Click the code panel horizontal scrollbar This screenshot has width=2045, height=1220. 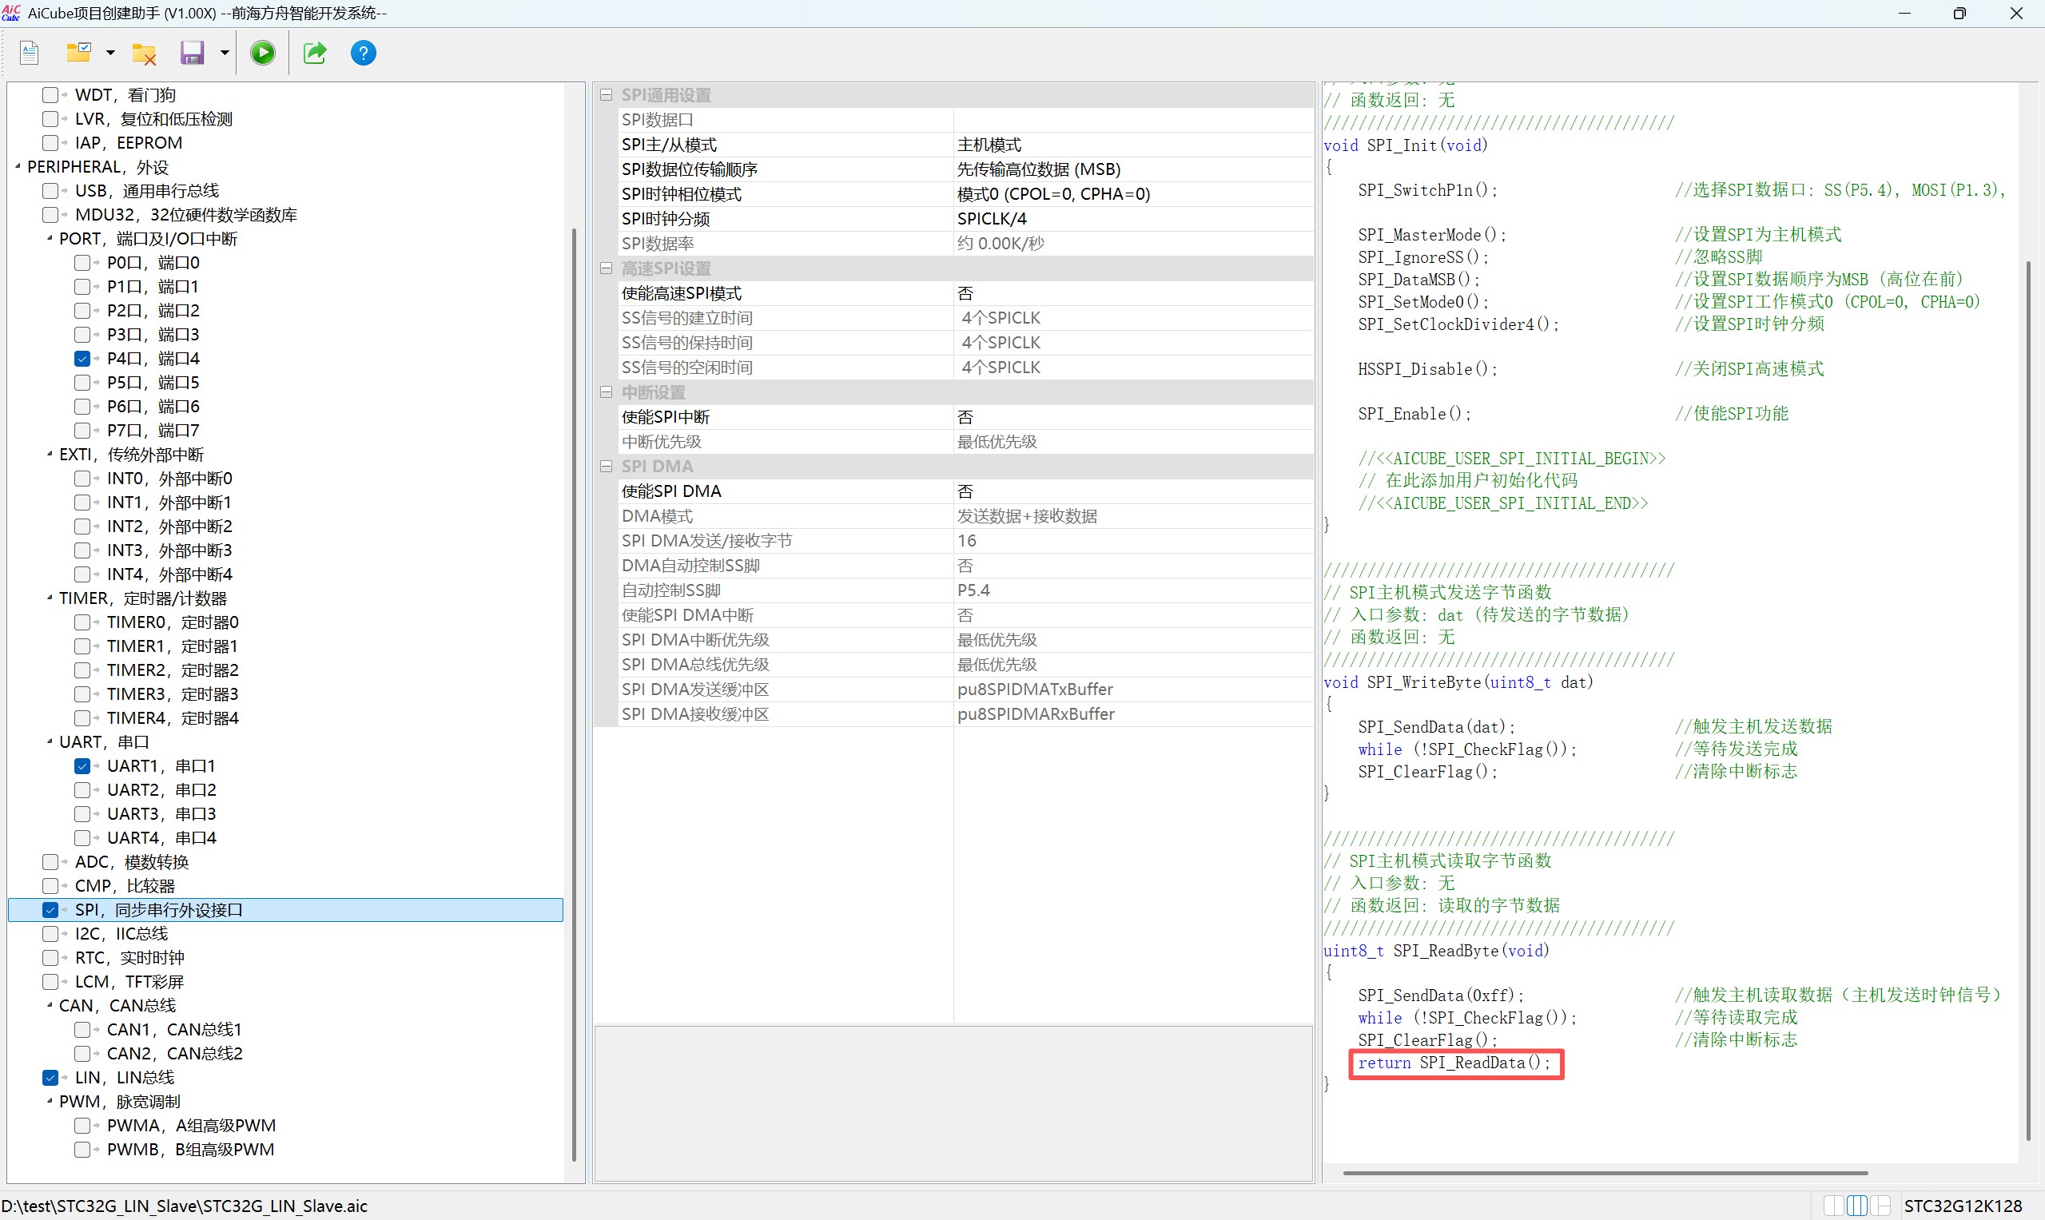1605,1172
